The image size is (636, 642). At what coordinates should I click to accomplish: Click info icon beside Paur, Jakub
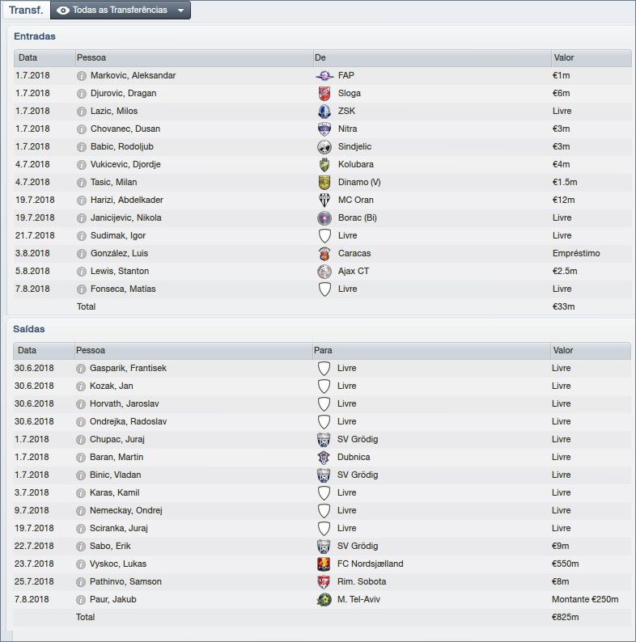point(81,600)
